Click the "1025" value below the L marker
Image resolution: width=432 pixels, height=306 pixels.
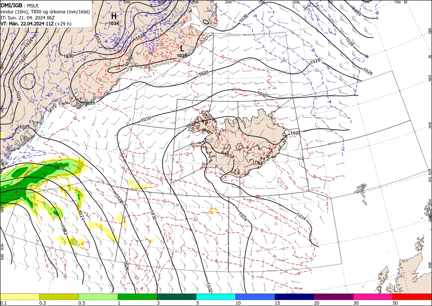click(182, 56)
